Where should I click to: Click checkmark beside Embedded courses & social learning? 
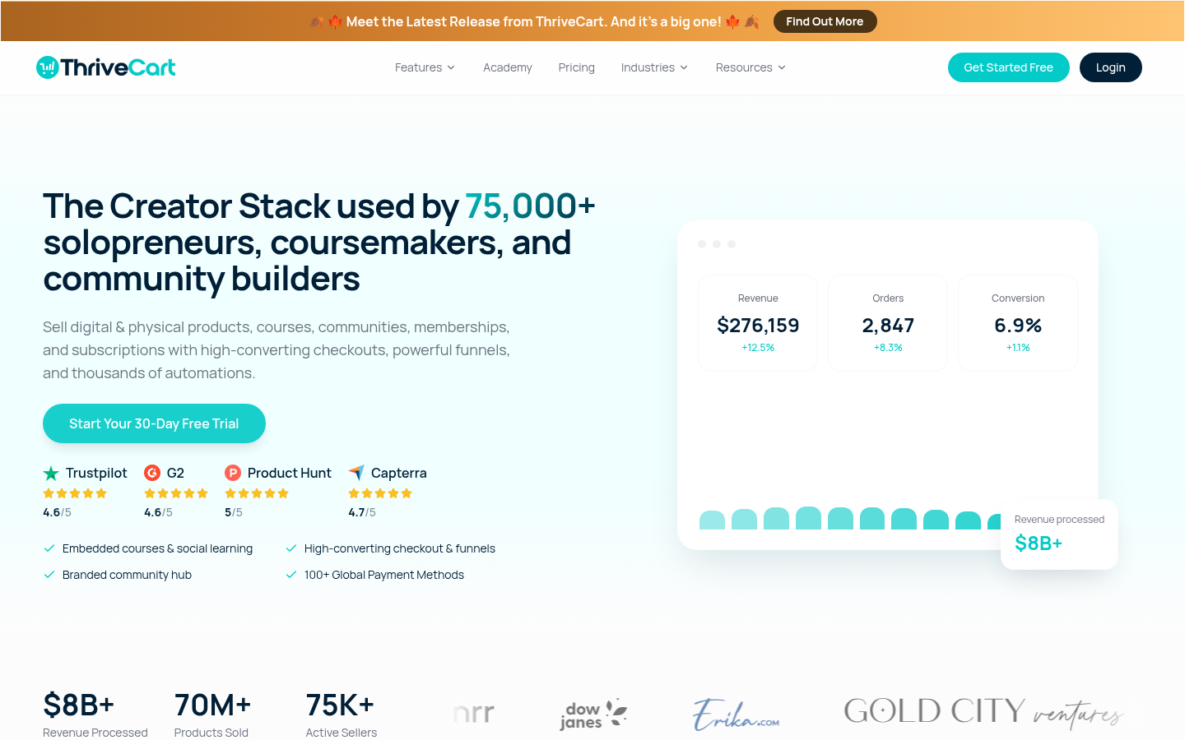(49, 548)
